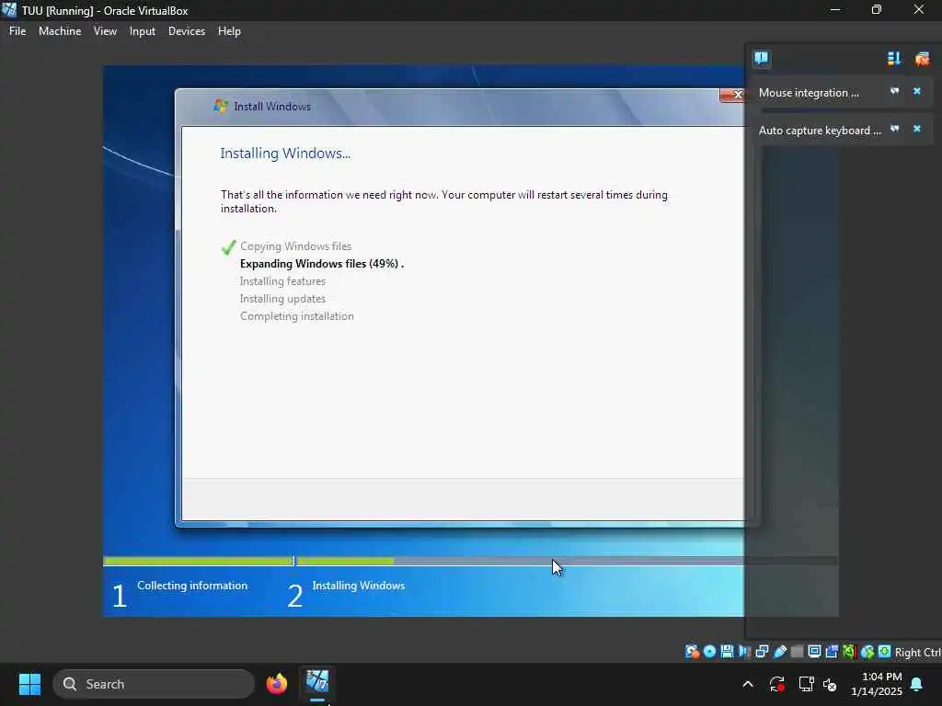Image resolution: width=942 pixels, height=706 pixels.
Task: Open the File menu in VirtualBox
Action: pyautogui.click(x=17, y=31)
